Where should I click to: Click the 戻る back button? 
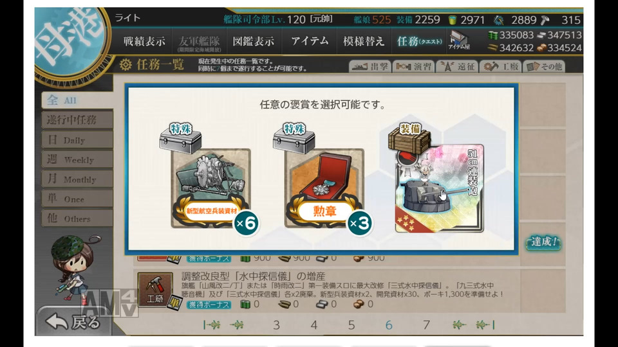coord(73,322)
